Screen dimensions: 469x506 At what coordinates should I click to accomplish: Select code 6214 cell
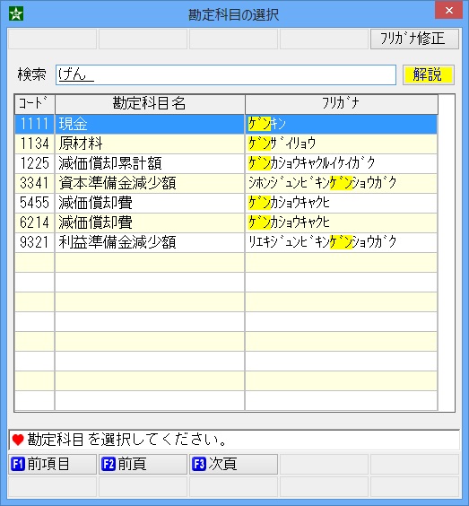pos(34,222)
